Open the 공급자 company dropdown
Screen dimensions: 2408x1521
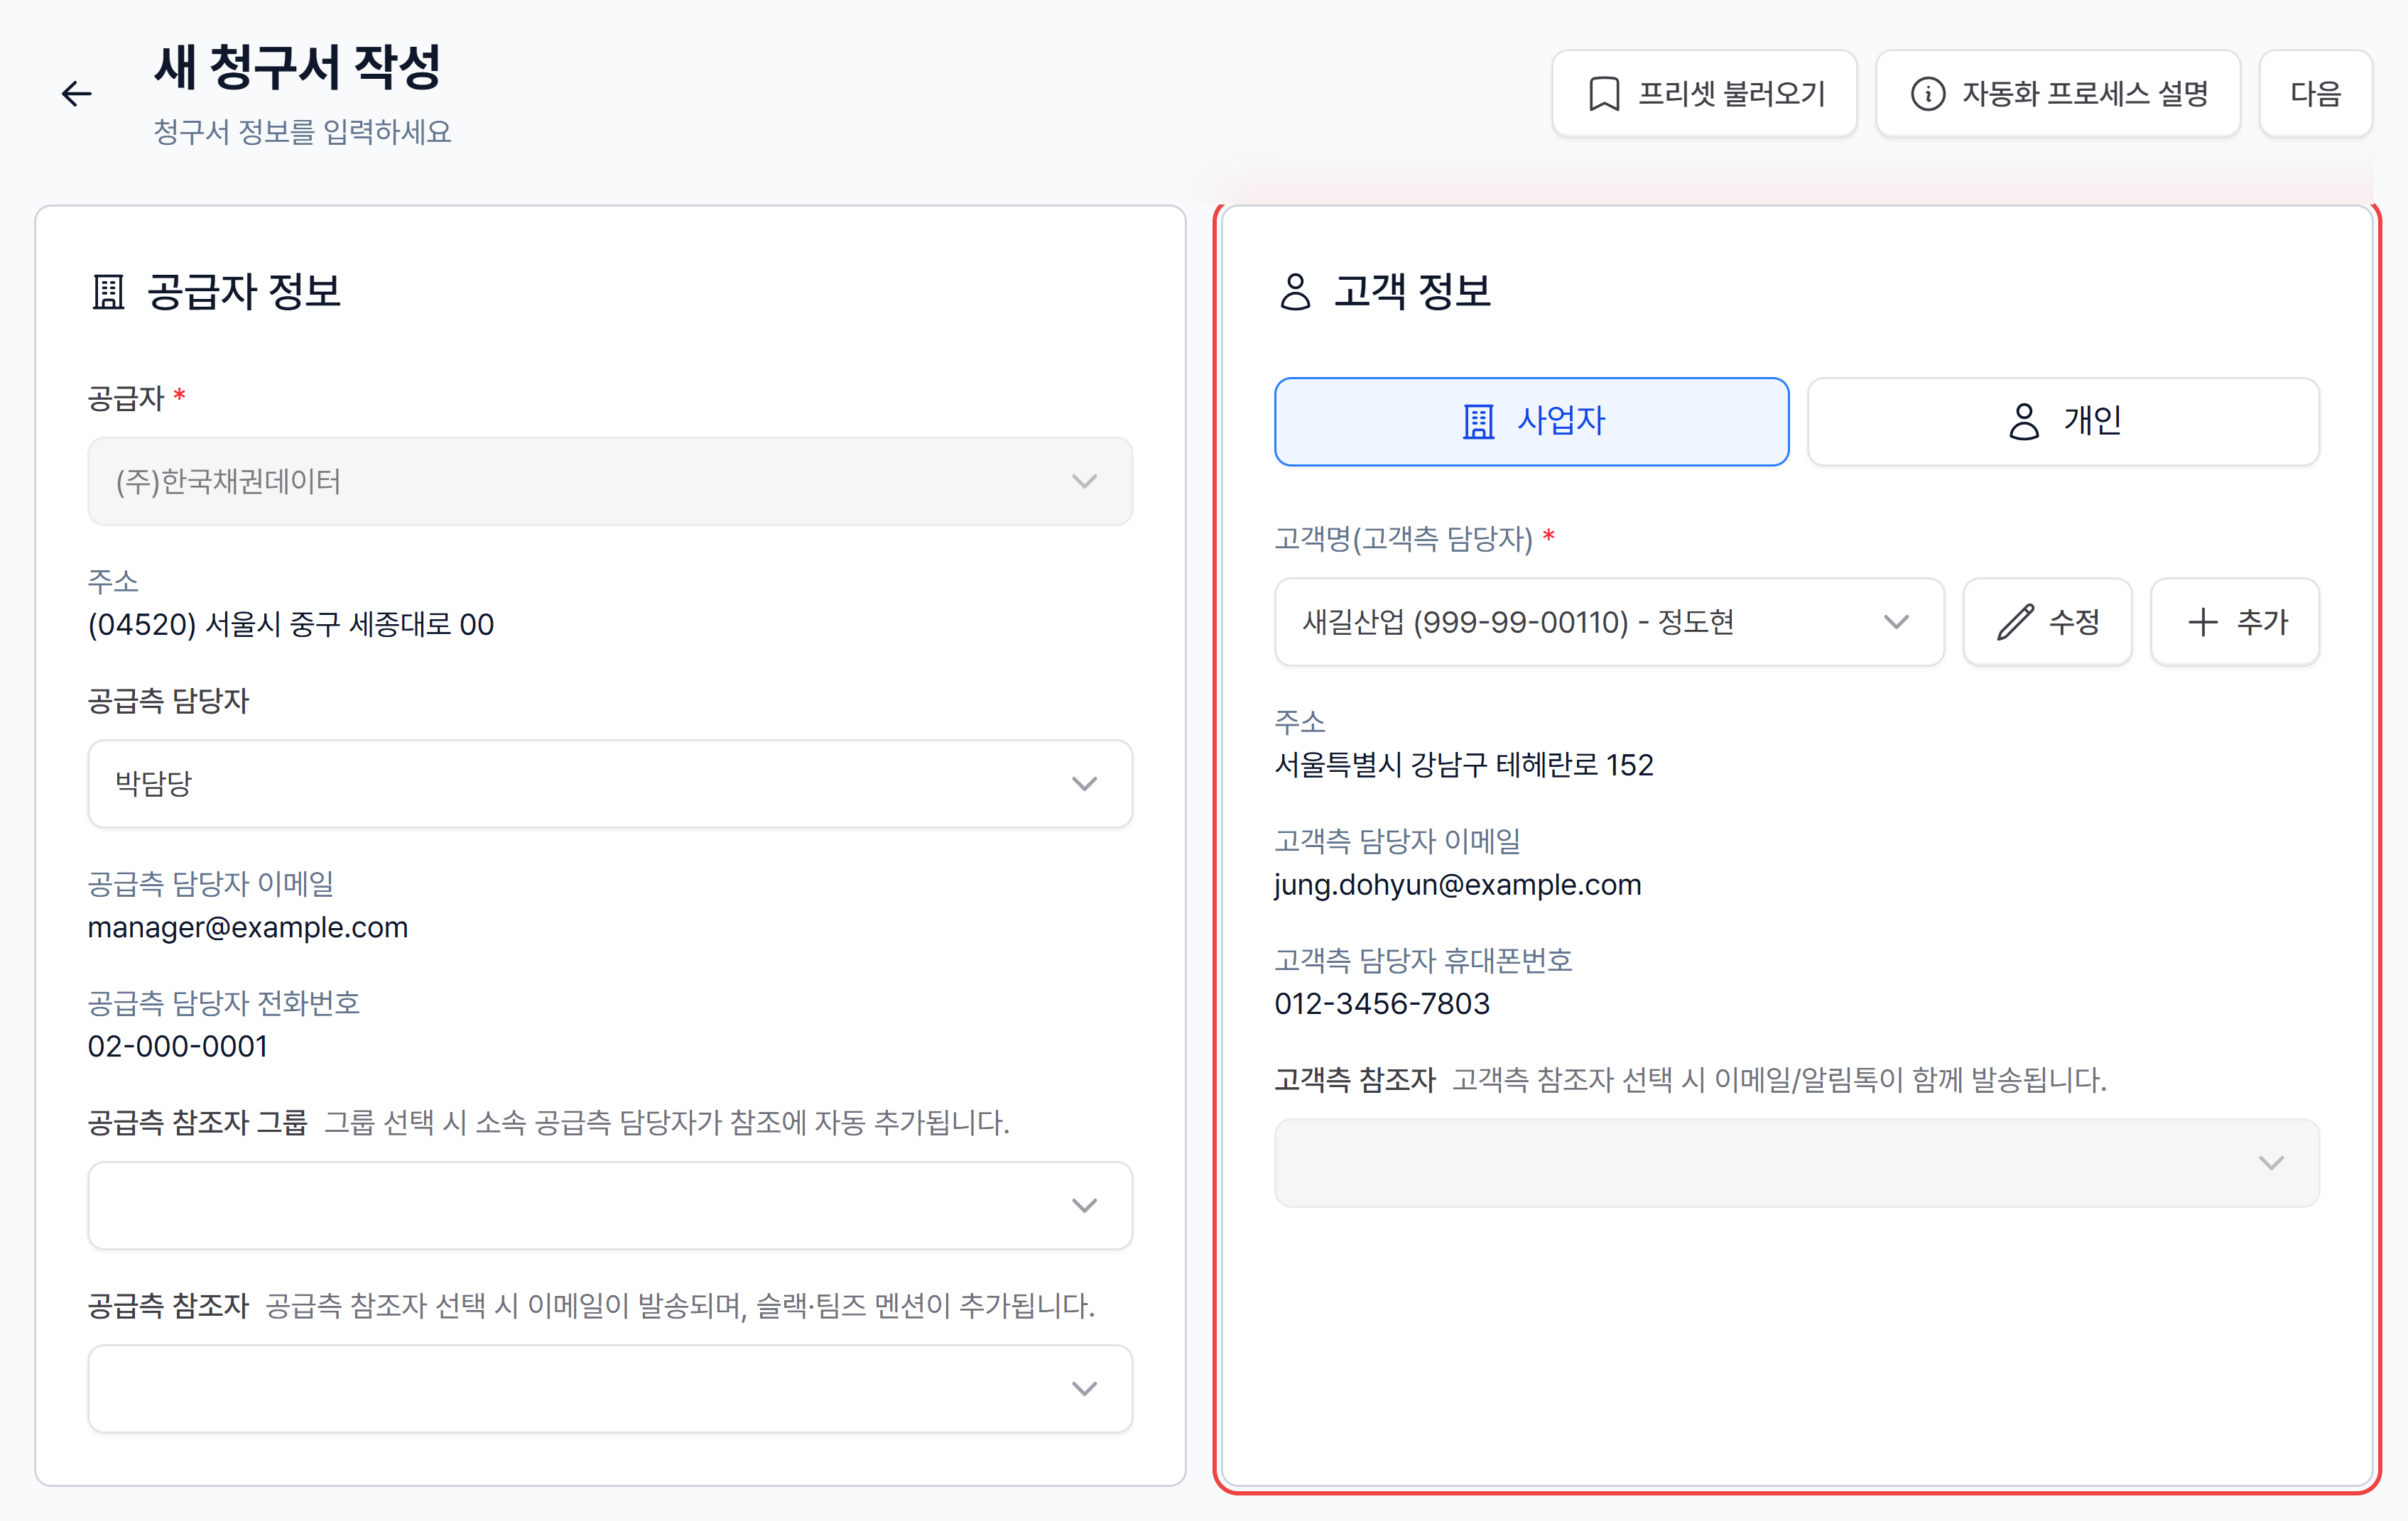[610, 481]
